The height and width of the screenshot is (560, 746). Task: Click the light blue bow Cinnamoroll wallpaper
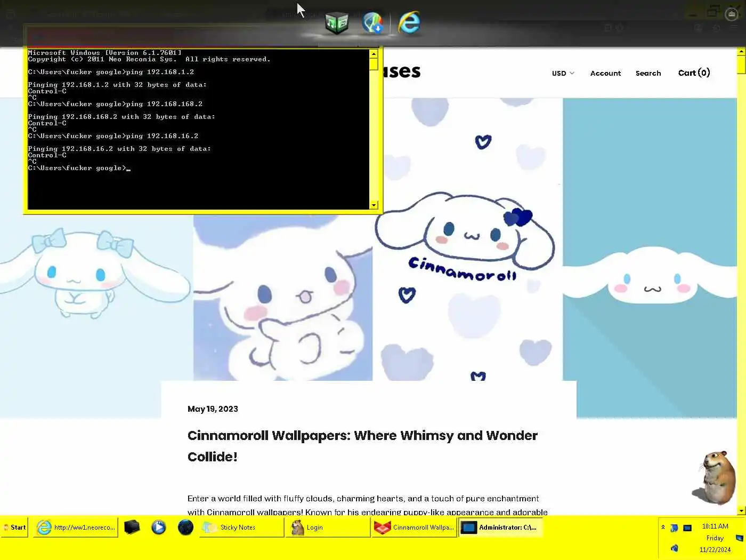point(96,316)
